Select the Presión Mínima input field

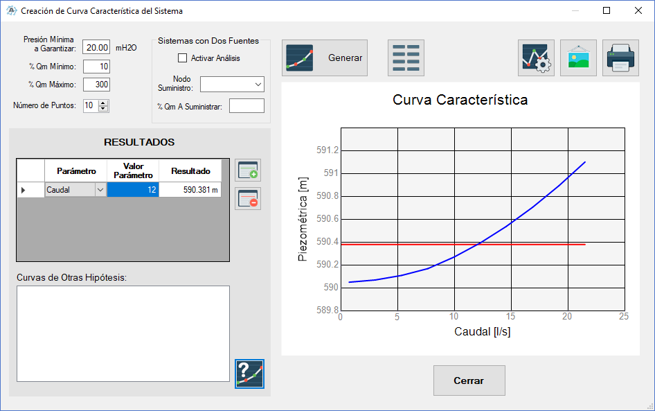(x=96, y=47)
